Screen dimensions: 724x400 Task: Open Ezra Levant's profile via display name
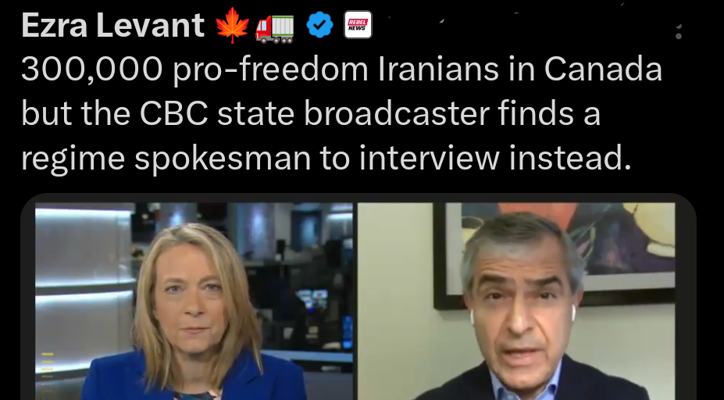[x=112, y=25]
